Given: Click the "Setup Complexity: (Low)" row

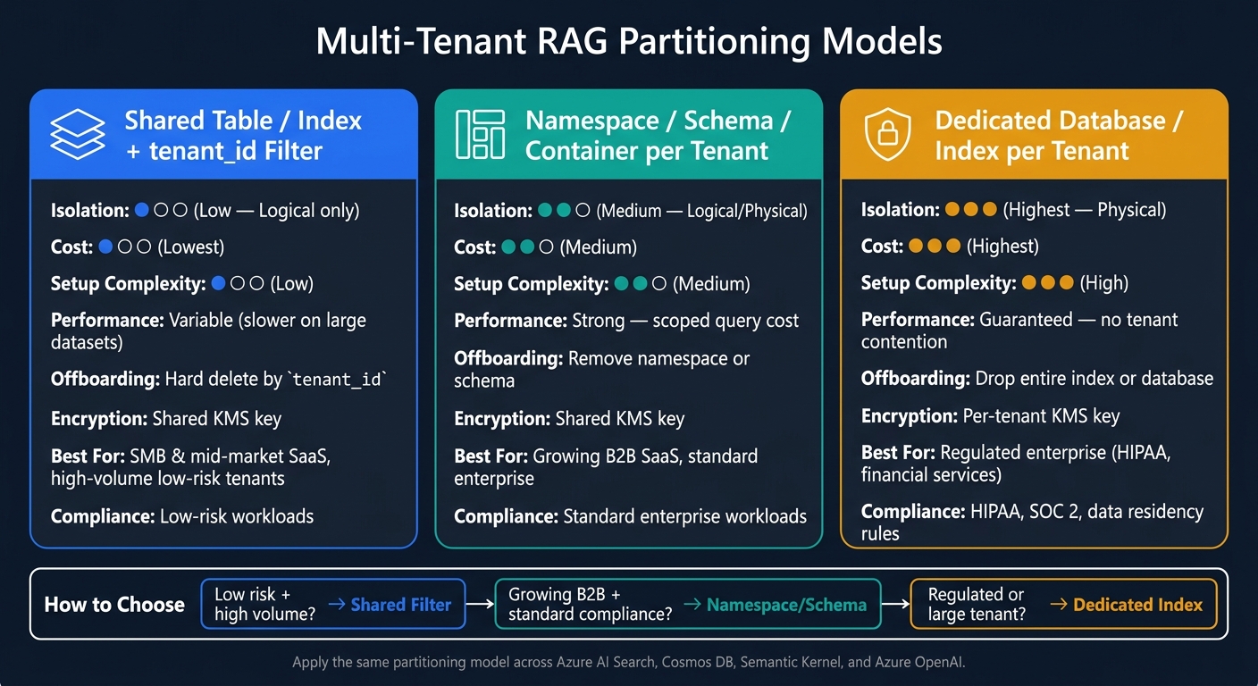Looking at the screenshot, I should pos(182,283).
